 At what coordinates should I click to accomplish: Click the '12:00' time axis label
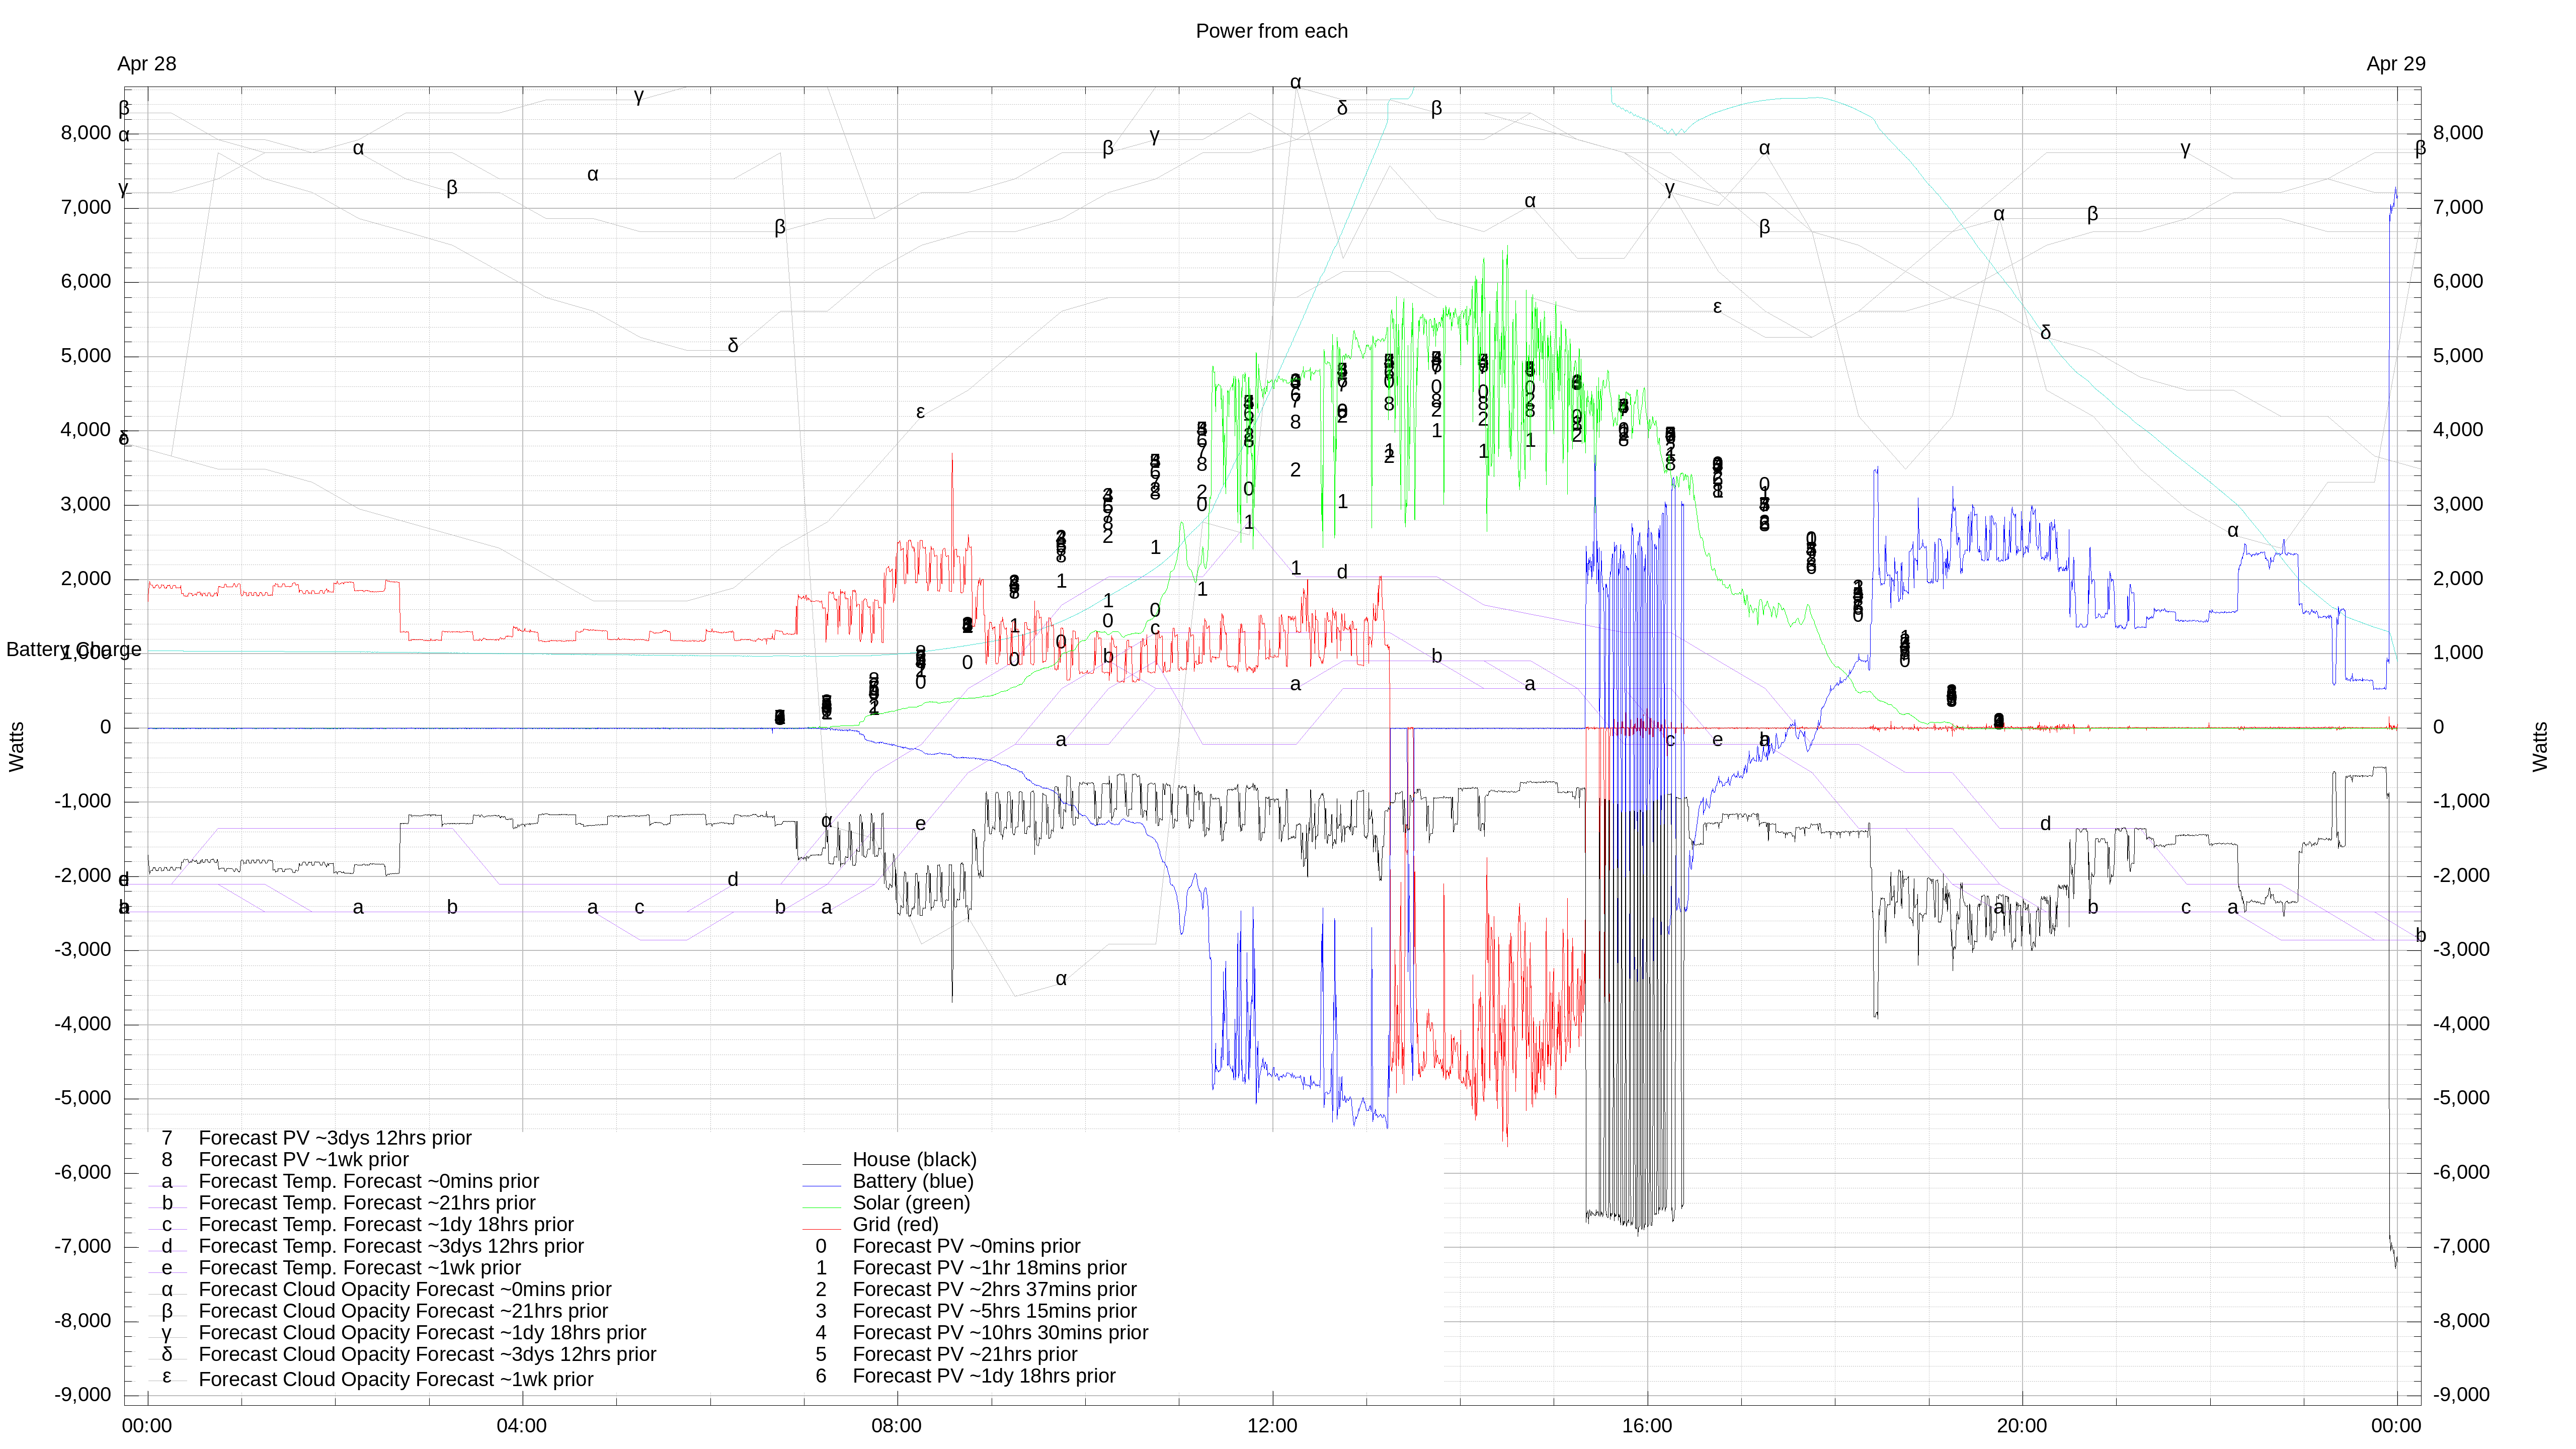point(1272,1426)
